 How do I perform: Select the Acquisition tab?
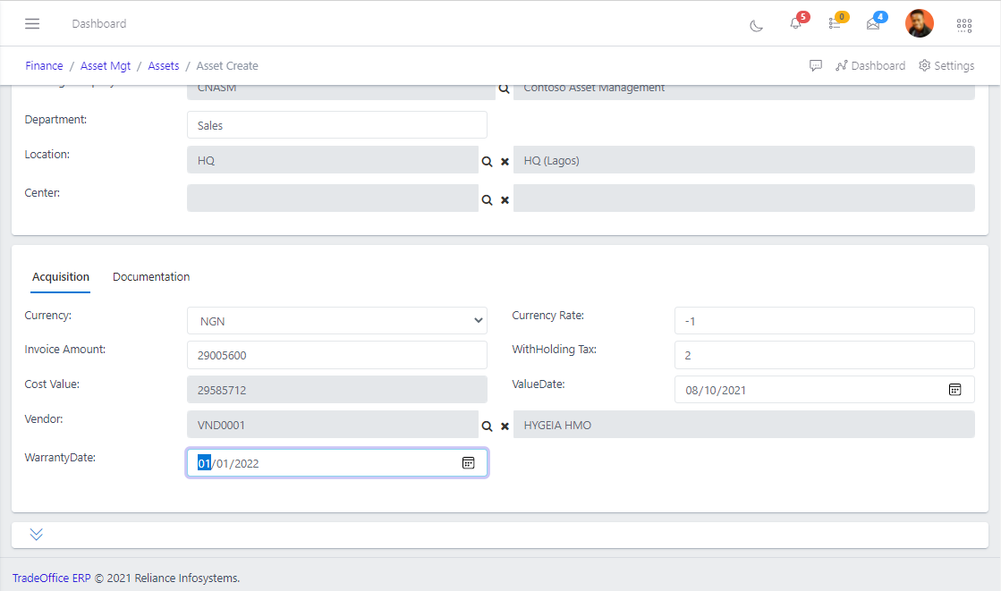[x=60, y=277]
